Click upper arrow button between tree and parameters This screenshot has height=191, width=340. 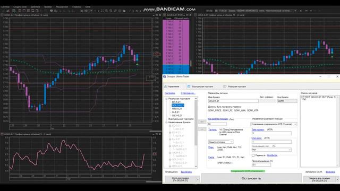202,121
